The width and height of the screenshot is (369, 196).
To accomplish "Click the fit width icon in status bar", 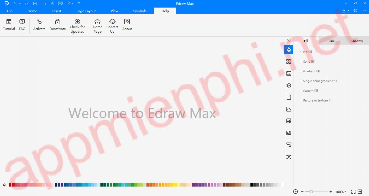I will (x=360, y=192).
